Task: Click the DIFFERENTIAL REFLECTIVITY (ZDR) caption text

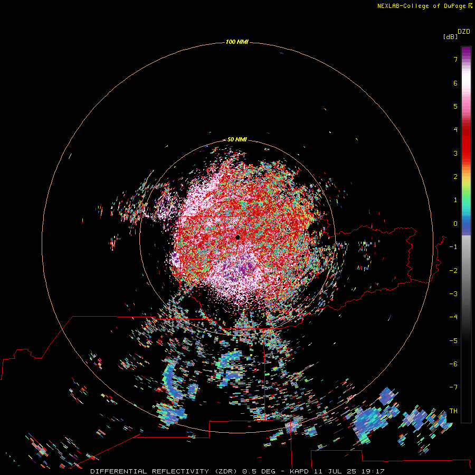Action: tap(165, 471)
